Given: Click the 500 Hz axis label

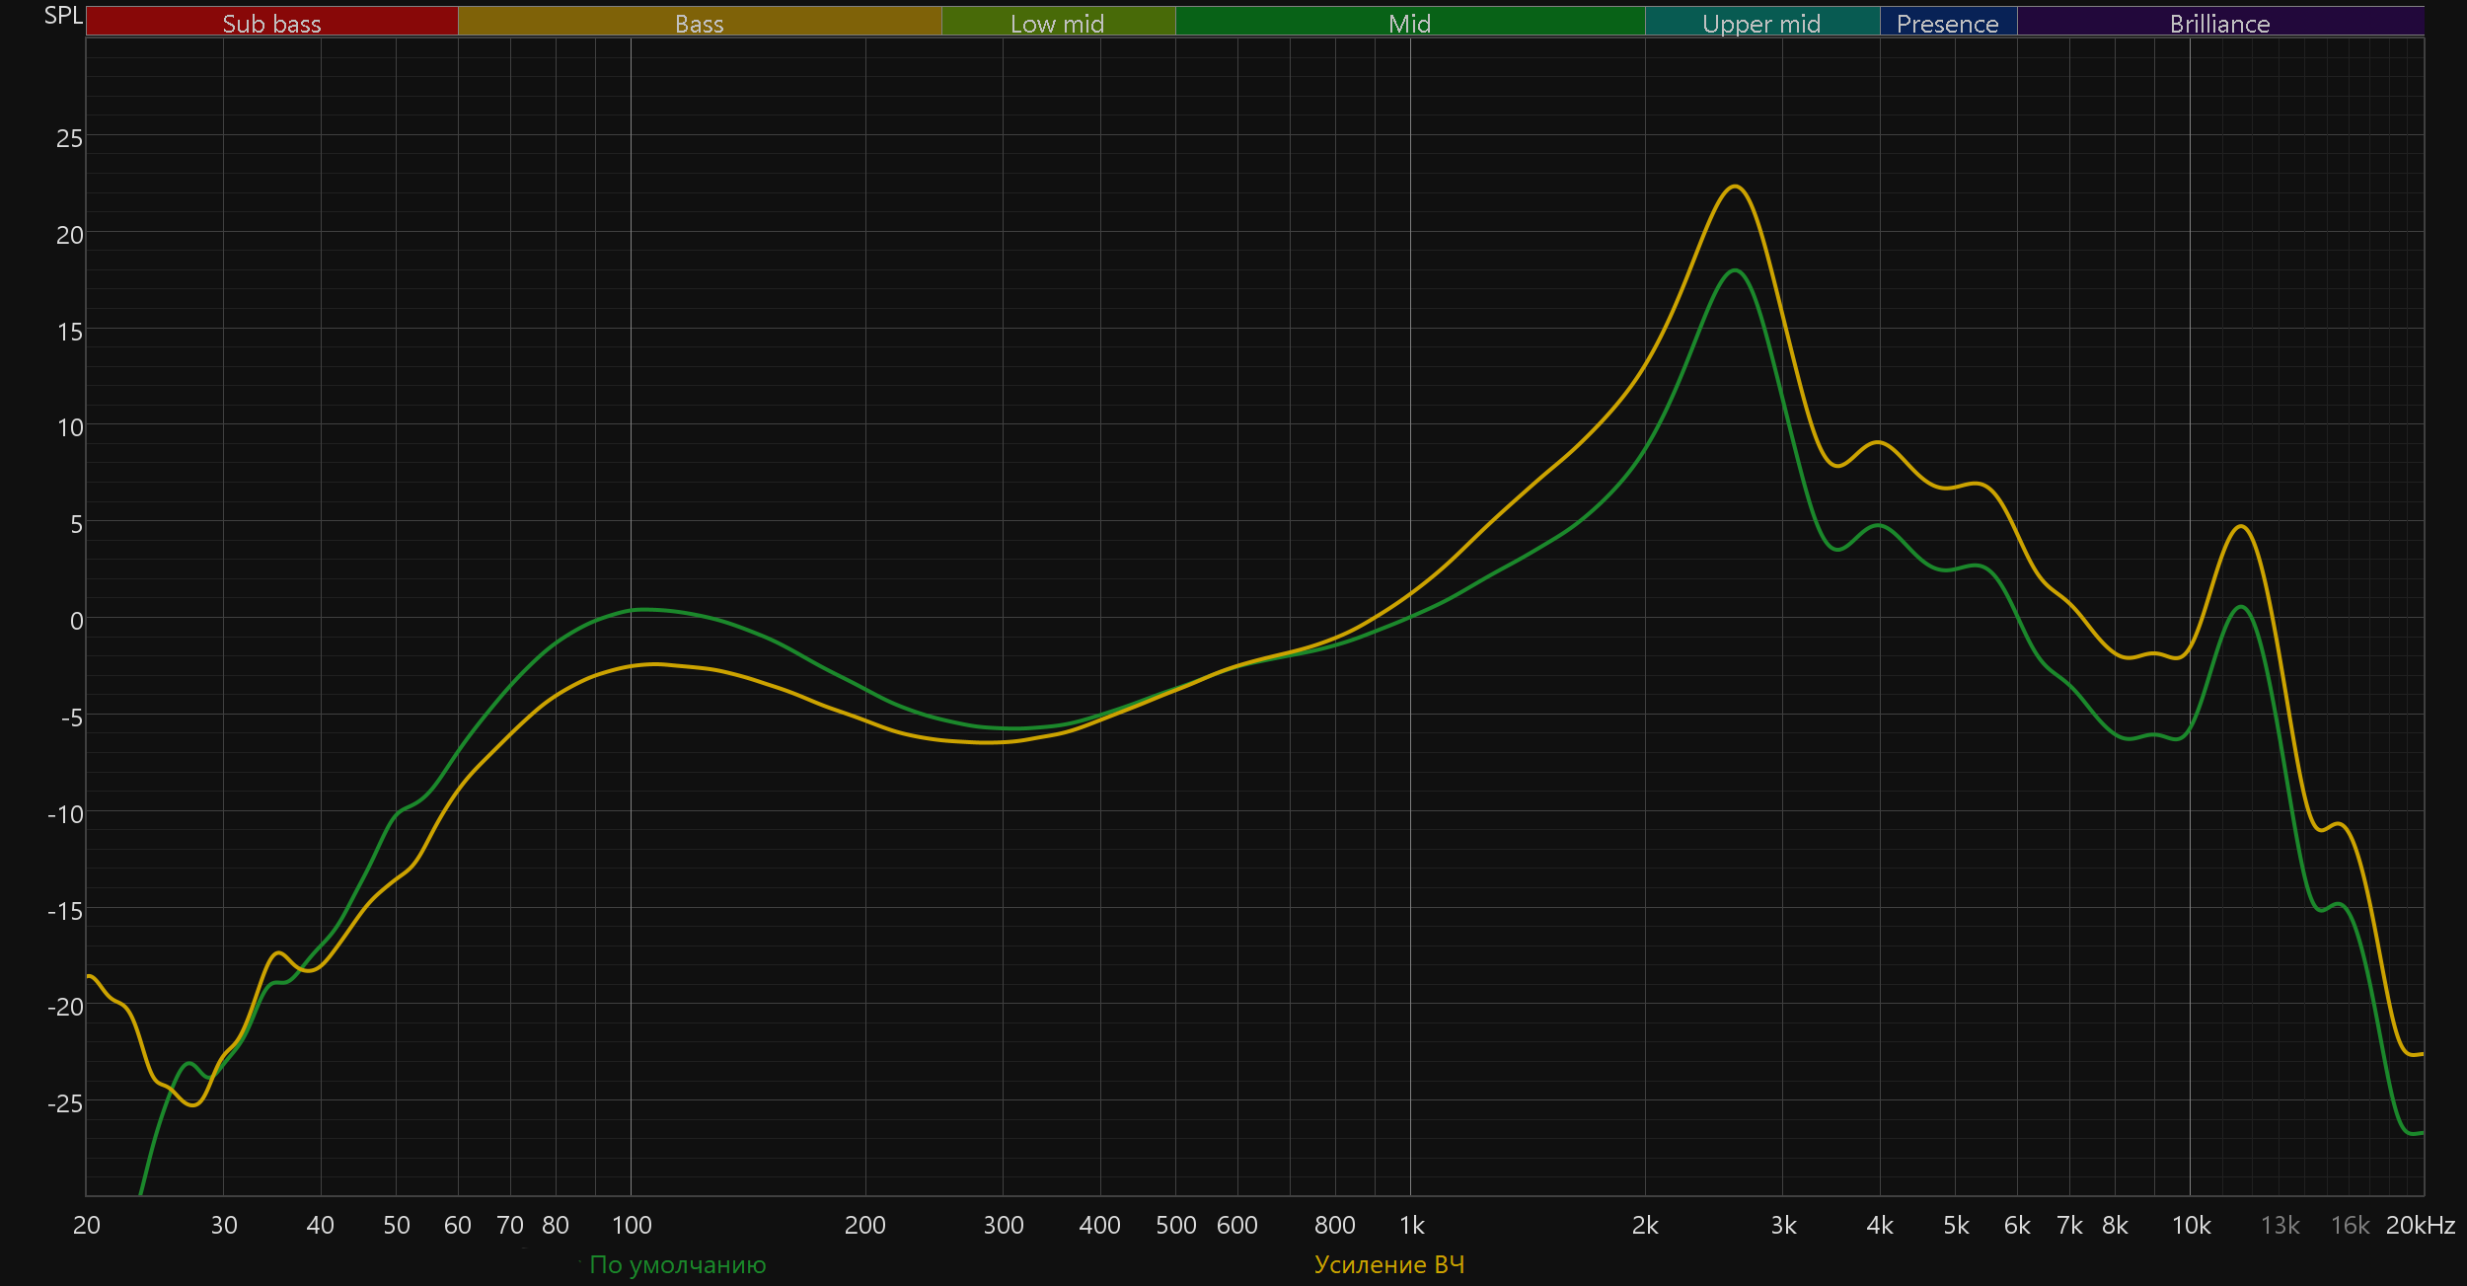Looking at the screenshot, I should point(1175,1225).
